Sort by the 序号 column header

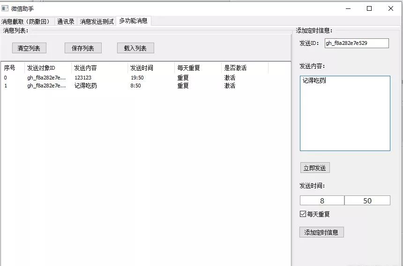tap(13, 68)
